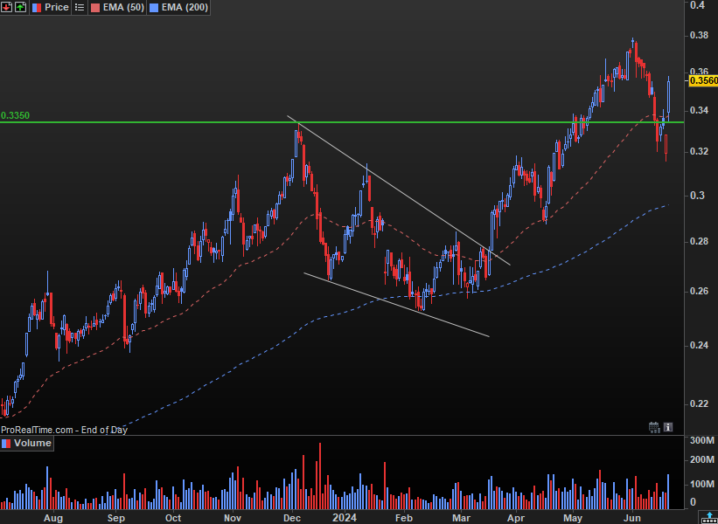Click the Volume blue-red color swatch
Screen dimensions: 718x524
pyautogui.click(x=6, y=443)
